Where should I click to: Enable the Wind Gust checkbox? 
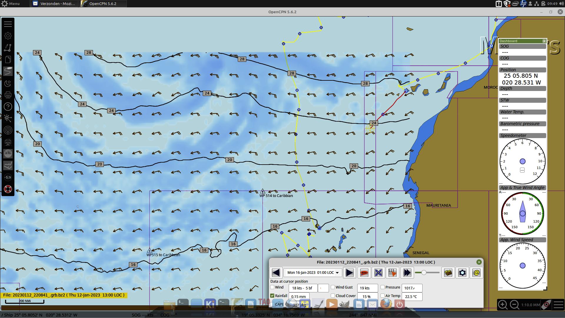tap(333, 287)
